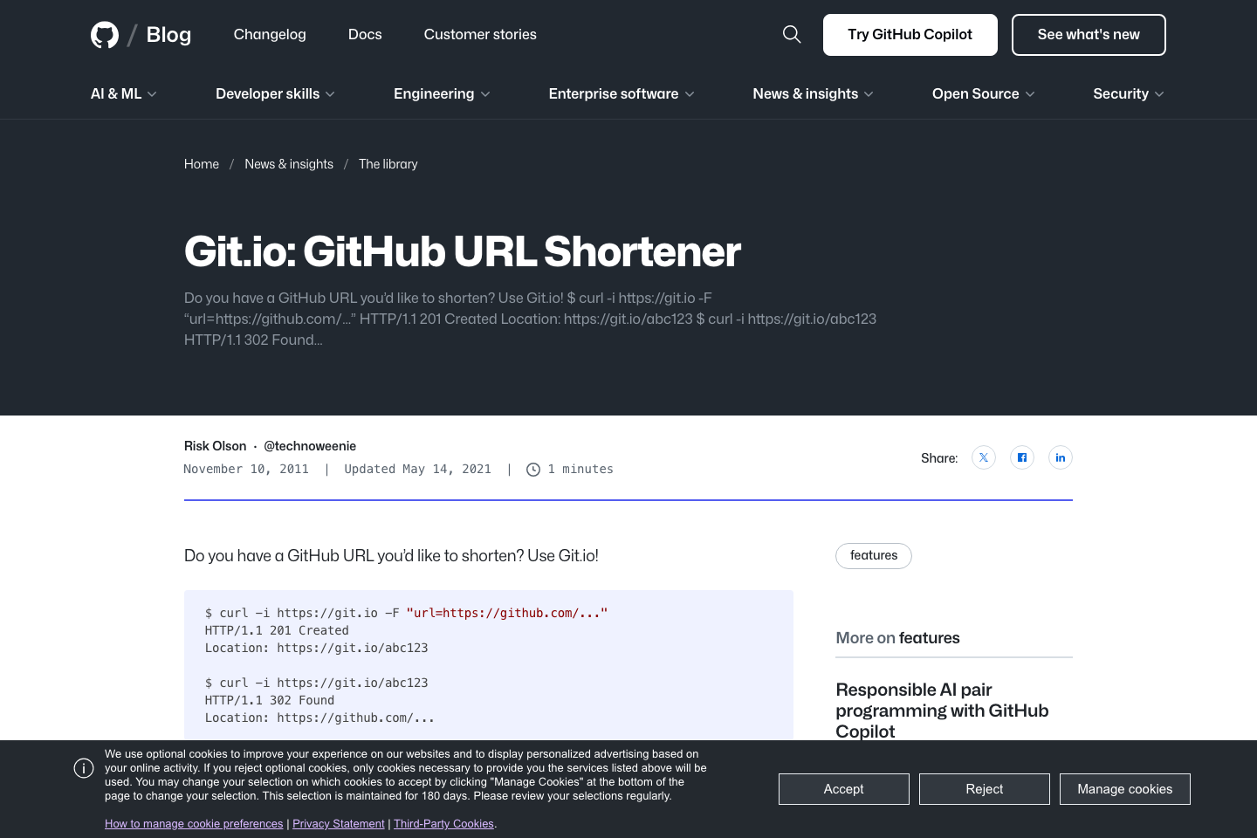
Task: Accept the optional cookies
Action: pos(843,788)
